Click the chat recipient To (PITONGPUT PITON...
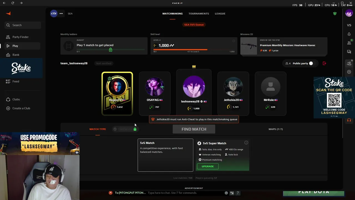The image size is (355, 200). [130, 193]
